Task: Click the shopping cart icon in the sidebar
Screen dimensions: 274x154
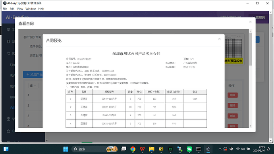Action: (x=8, y=54)
